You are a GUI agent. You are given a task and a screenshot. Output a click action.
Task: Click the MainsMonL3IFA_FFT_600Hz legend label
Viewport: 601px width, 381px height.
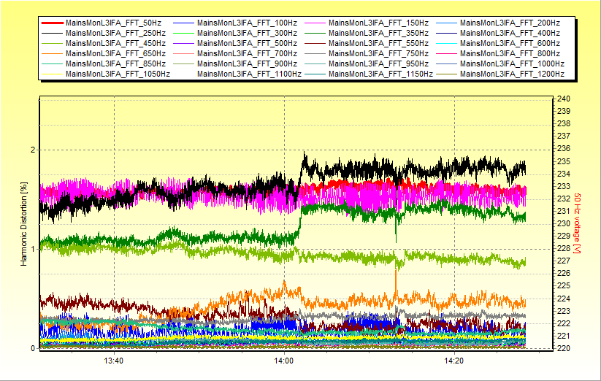(x=510, y=44)
